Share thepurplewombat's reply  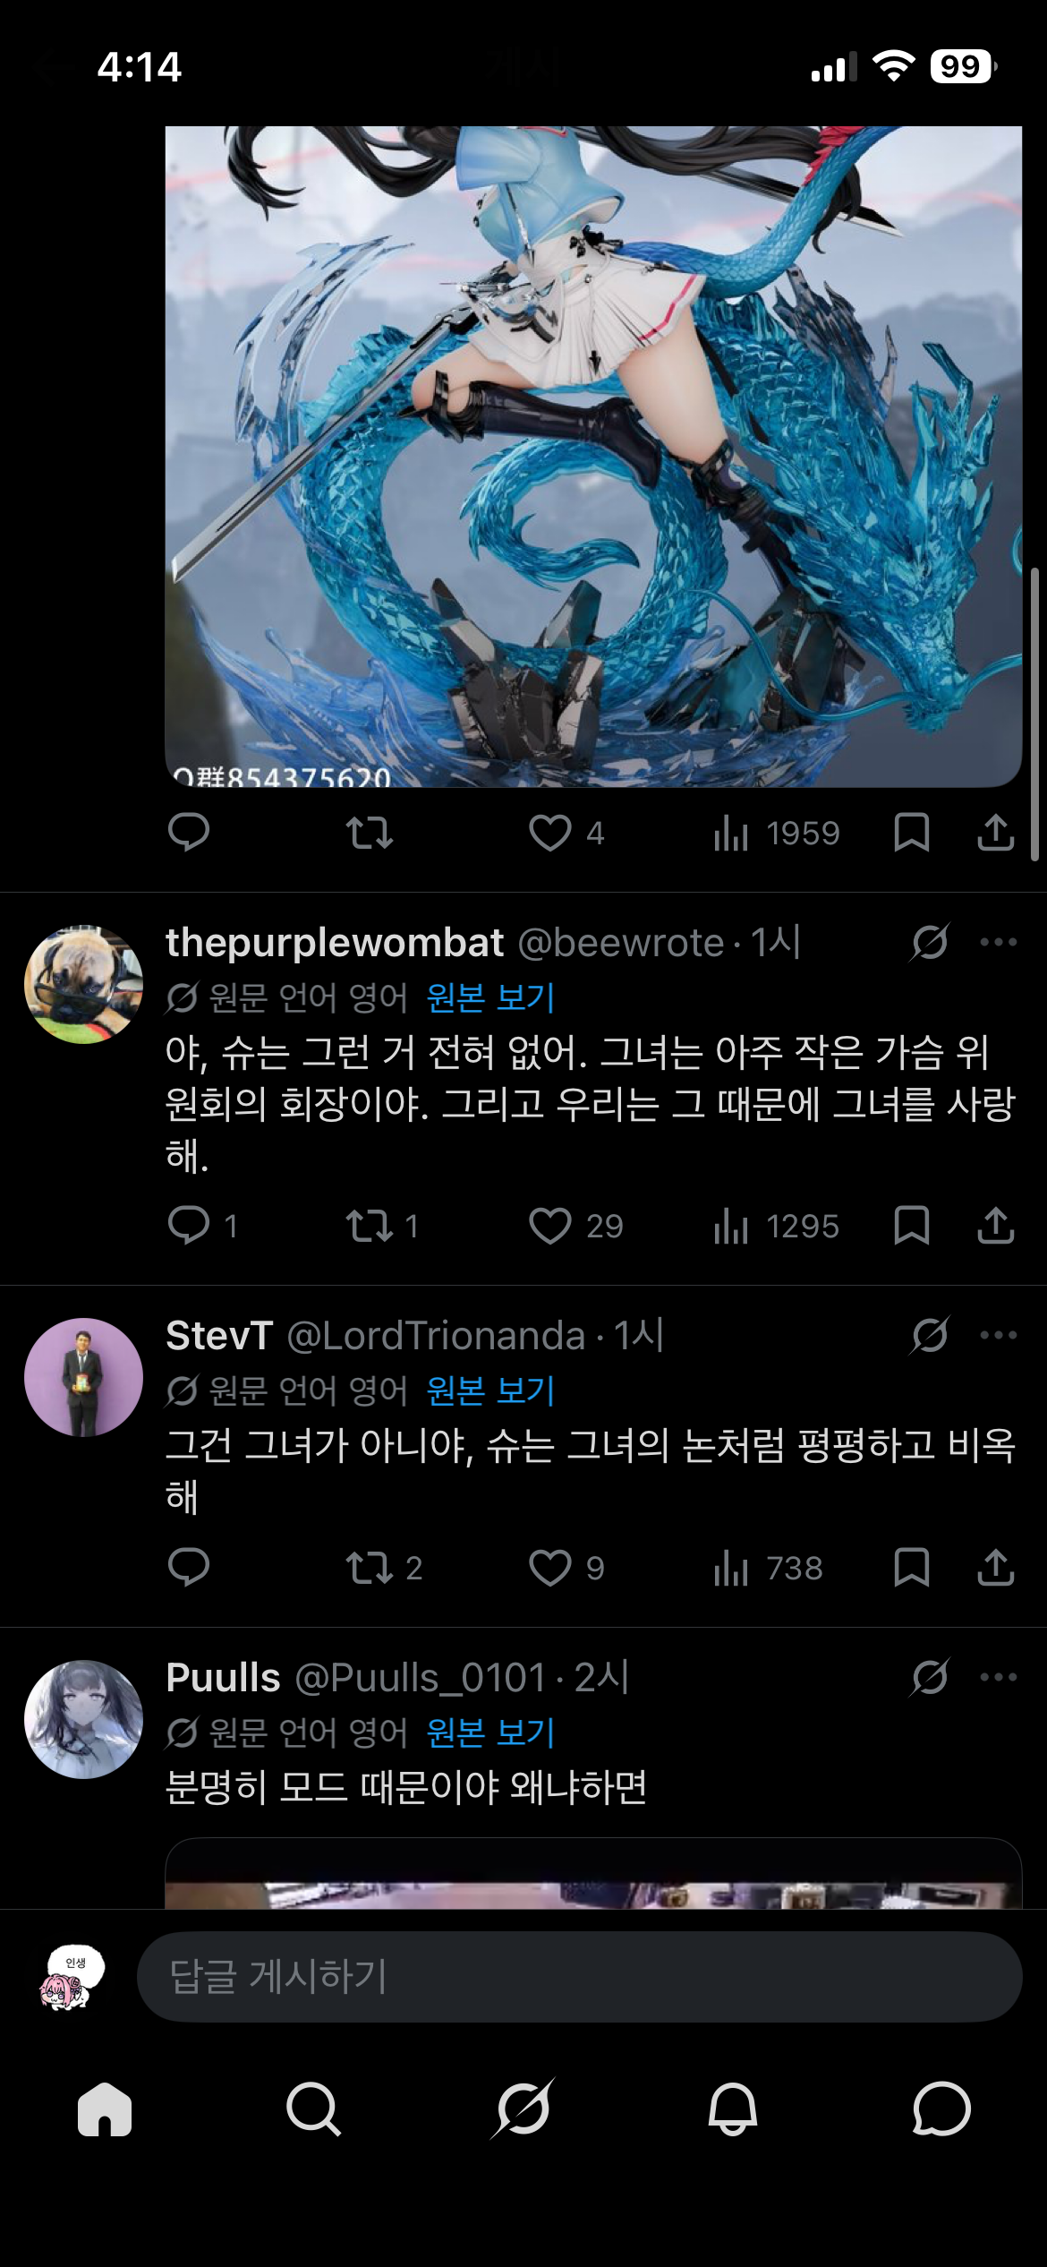pyautogui.click(x=995, y=1226)
